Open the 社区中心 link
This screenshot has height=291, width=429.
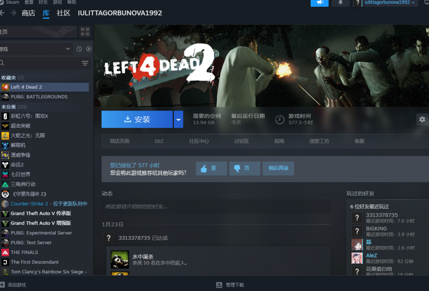[199, 141]
